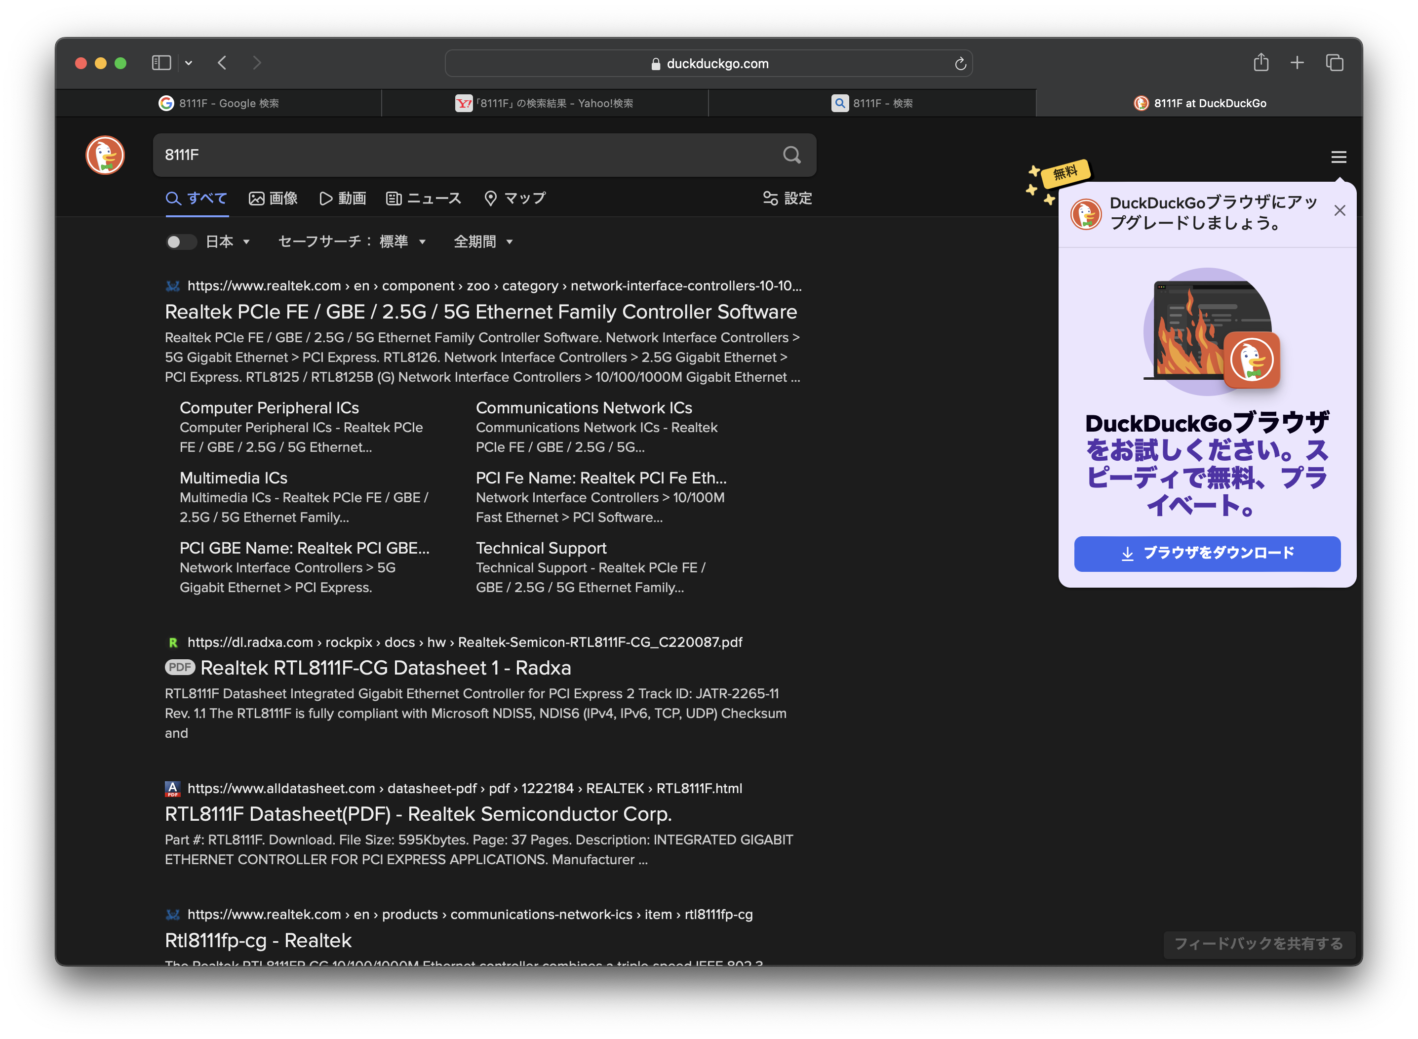This screenshot has width=1418, height=1039.
Task: Switch to the 画像 images tab
Action: tap(274, 199)
